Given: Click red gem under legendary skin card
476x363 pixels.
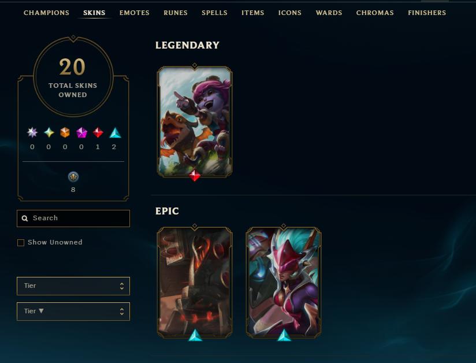Looking at the screenshot, I should 195,176.
